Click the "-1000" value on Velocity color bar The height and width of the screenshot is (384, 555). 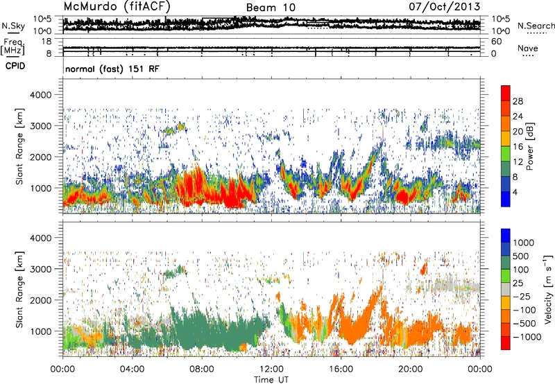(527, 337)
